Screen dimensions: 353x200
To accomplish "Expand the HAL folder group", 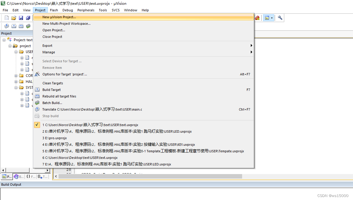I will pos(16,82).
